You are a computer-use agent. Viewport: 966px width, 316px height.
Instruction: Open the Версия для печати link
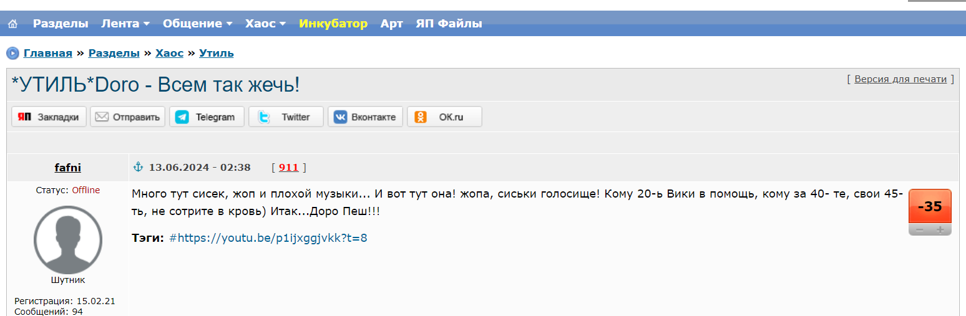[900, 79]
